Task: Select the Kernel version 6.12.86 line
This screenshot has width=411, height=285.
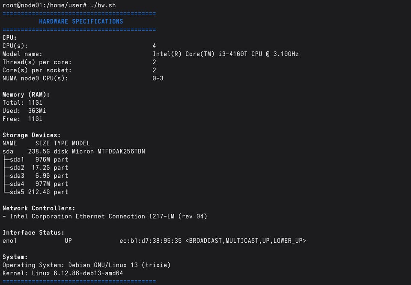Action: [x=63, y=273]
